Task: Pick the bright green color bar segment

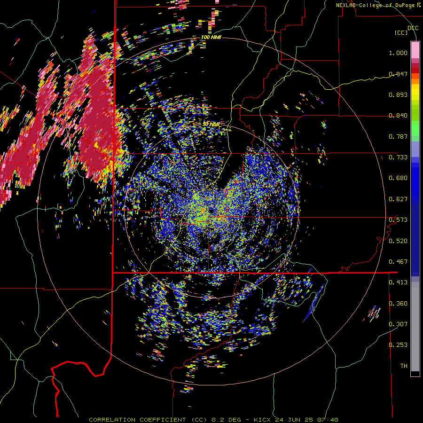Action: click(x=415, y=129)
